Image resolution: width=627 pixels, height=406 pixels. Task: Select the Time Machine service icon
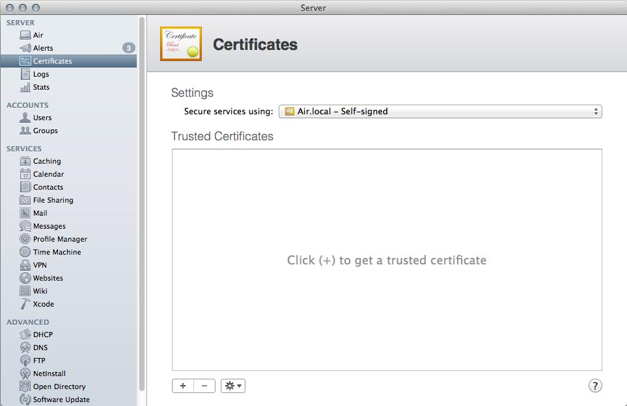coord(25,252)
